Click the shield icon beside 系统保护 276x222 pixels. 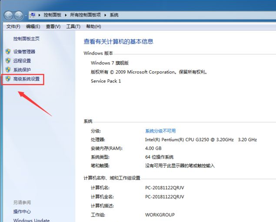(8, 70)
